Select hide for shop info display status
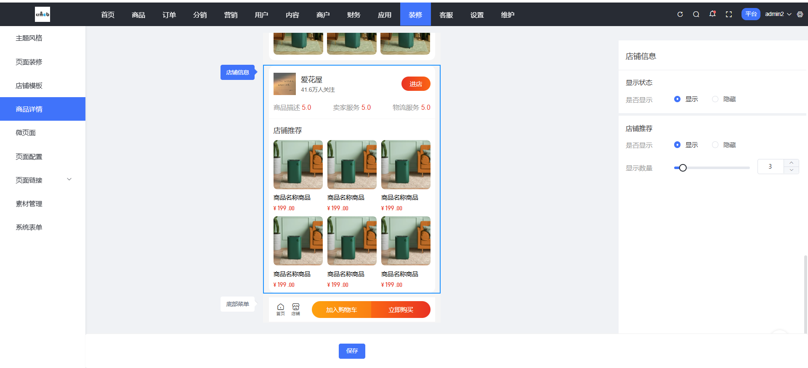 click(x=715, y=99)
